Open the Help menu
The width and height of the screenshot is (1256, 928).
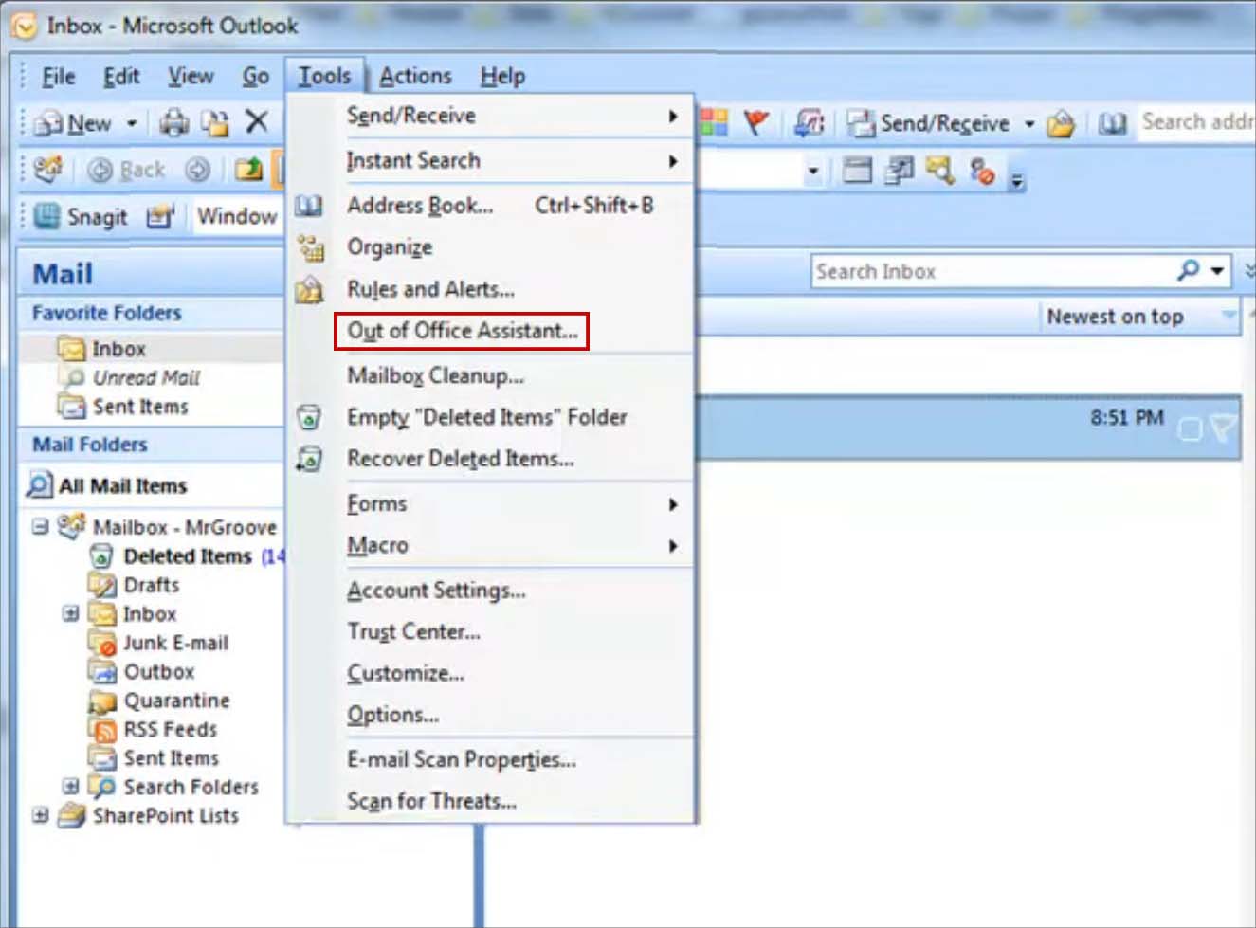pos(502,76)
